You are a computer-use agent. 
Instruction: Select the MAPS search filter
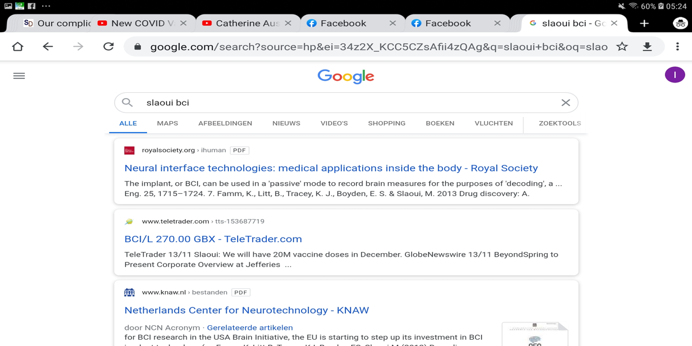(167, 123)
